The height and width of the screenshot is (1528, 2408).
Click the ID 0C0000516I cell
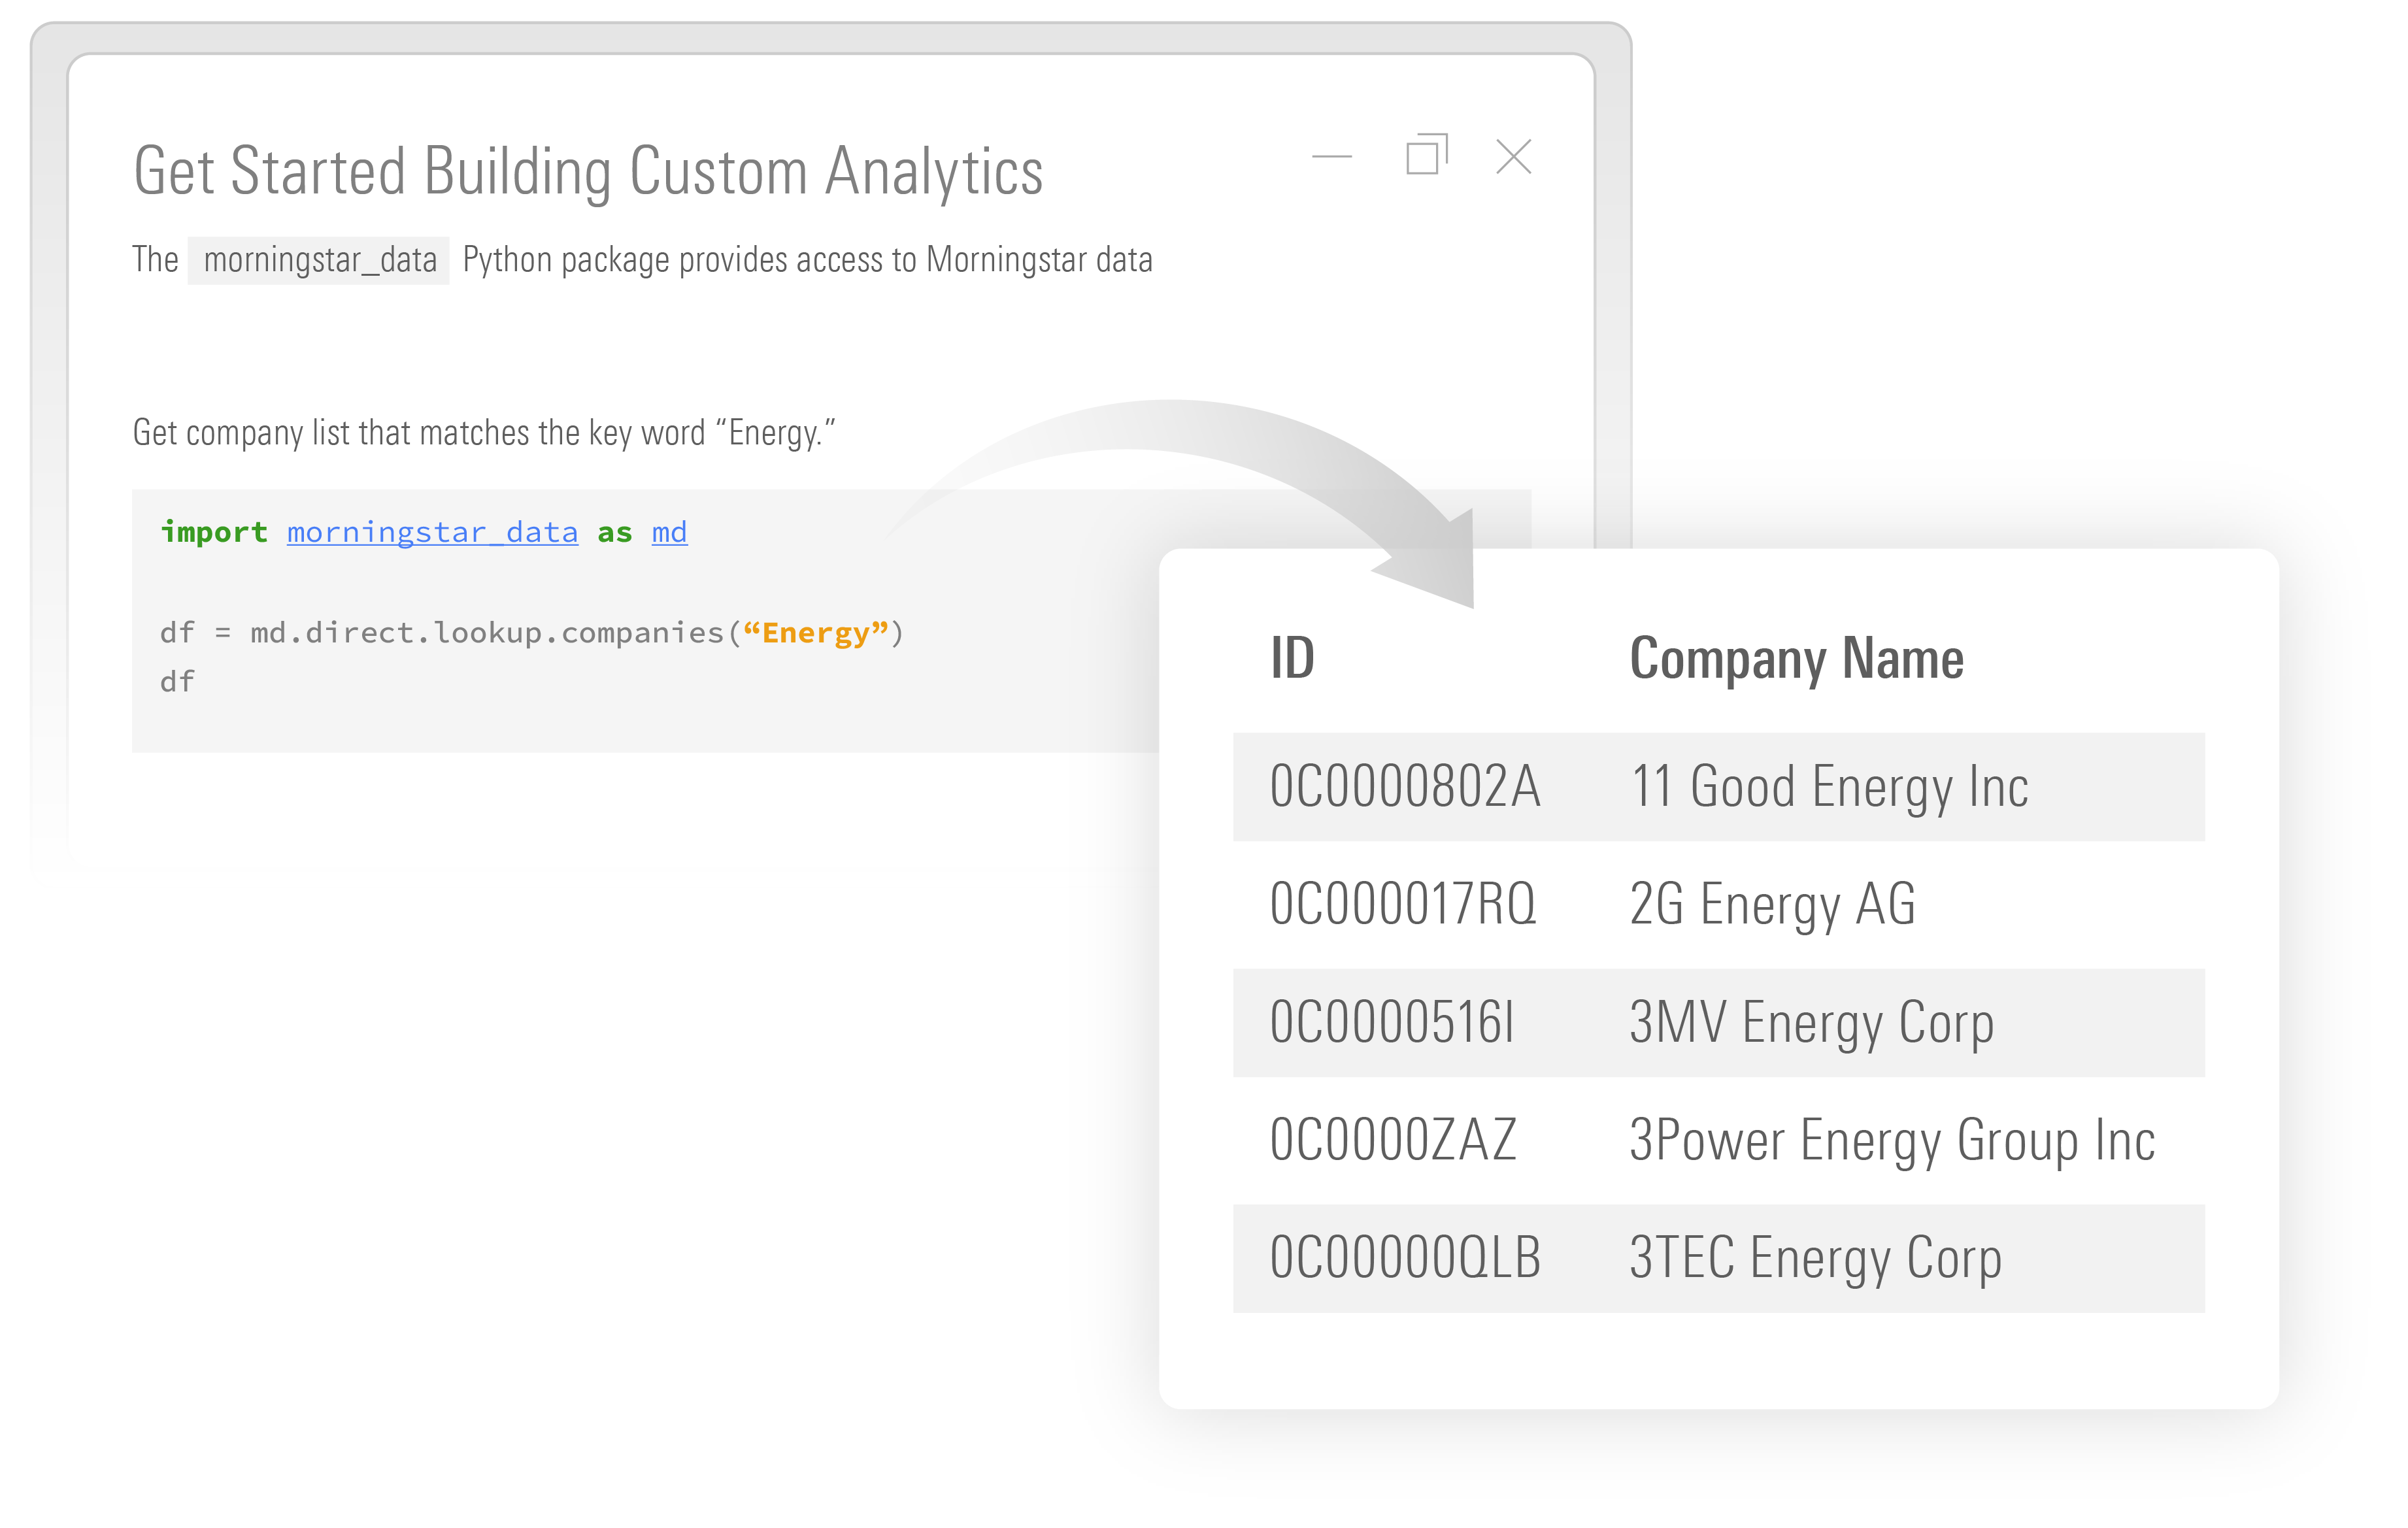(1391, 1023)
